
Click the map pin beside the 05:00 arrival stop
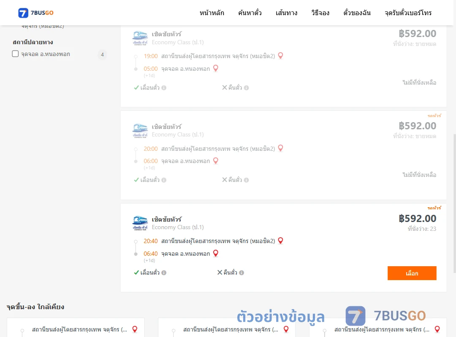point(216,69)
